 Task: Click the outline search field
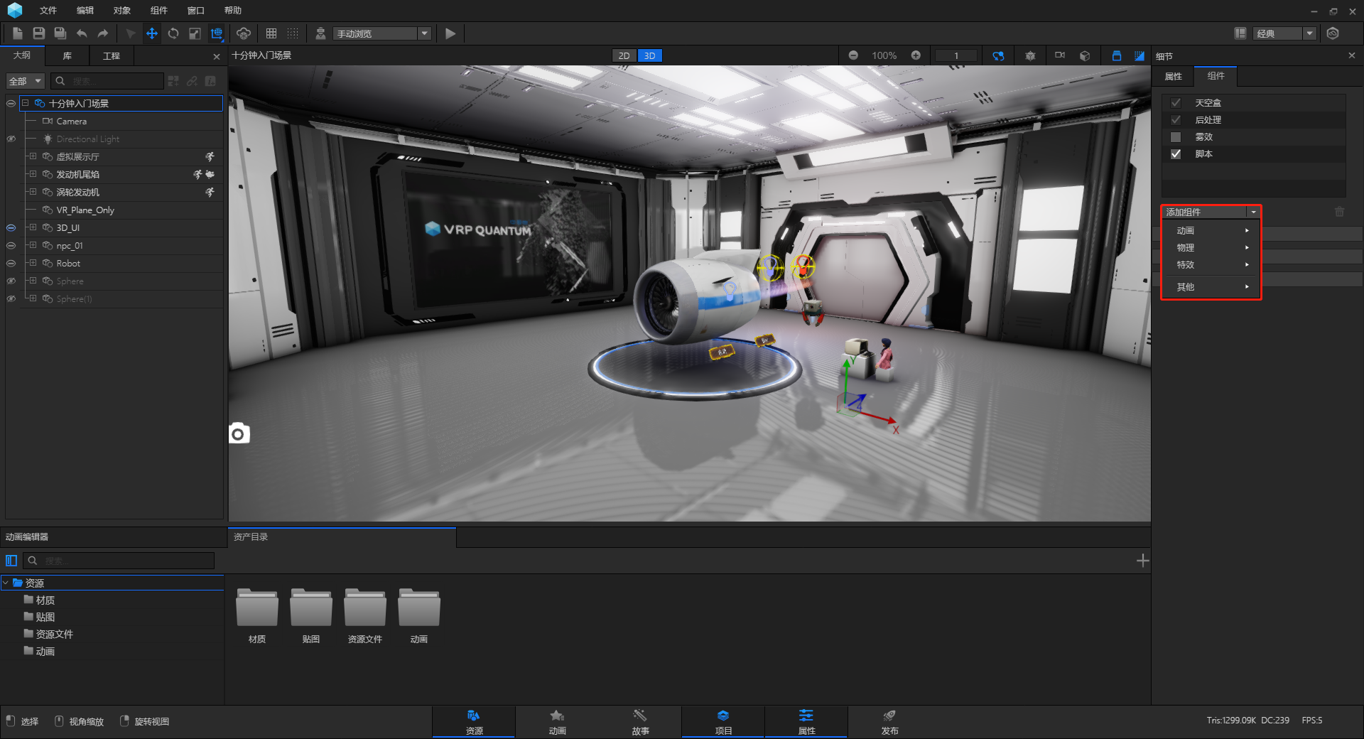click(x=108, y=81)
